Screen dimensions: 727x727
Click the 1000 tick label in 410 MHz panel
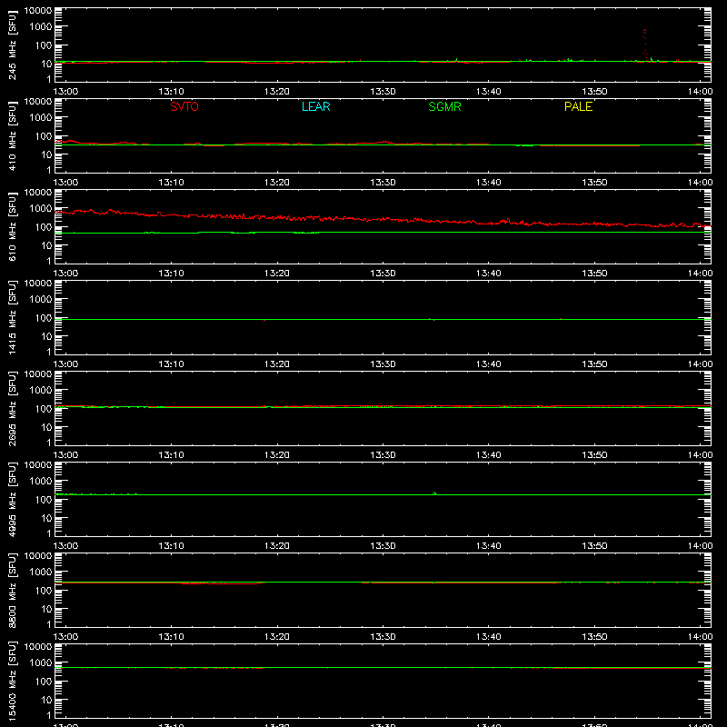(41, 118)
